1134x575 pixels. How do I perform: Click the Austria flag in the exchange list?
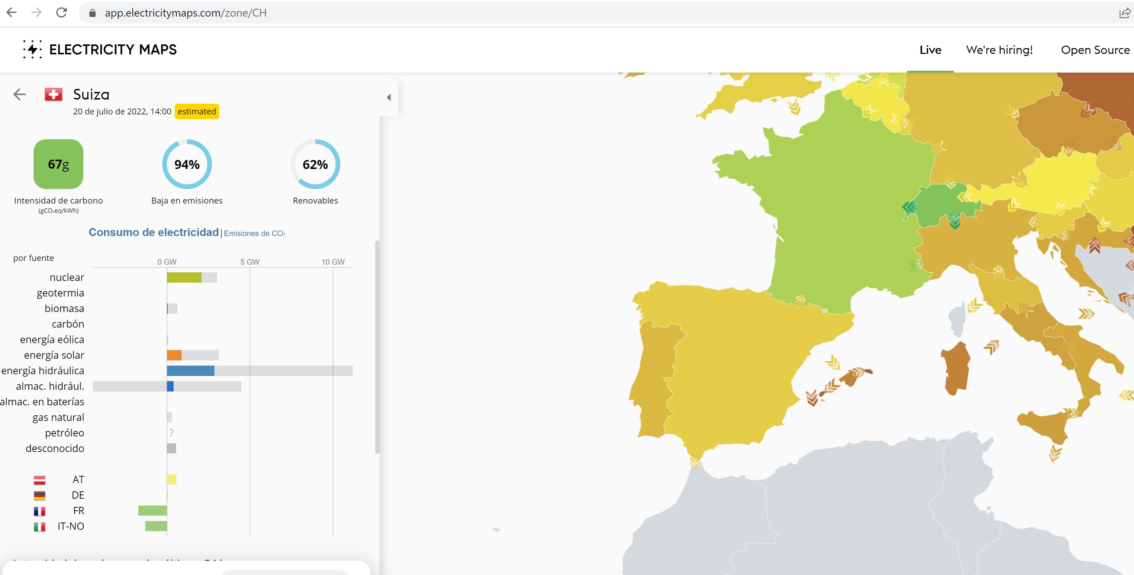[40, 480]
